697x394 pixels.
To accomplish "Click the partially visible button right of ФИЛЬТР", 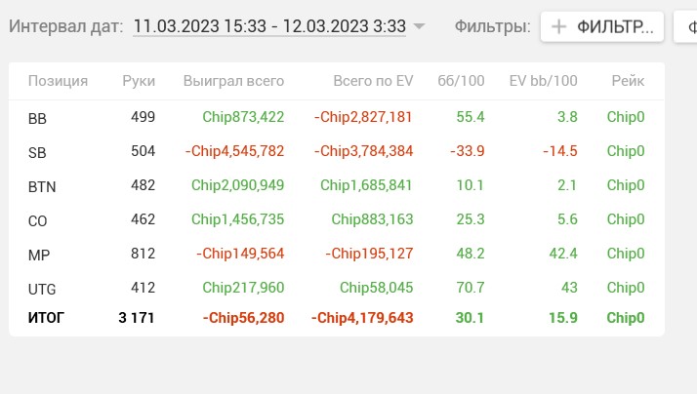I will [x=686, y=27].
